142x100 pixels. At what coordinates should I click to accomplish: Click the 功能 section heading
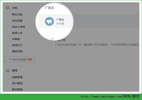[15, 8]
